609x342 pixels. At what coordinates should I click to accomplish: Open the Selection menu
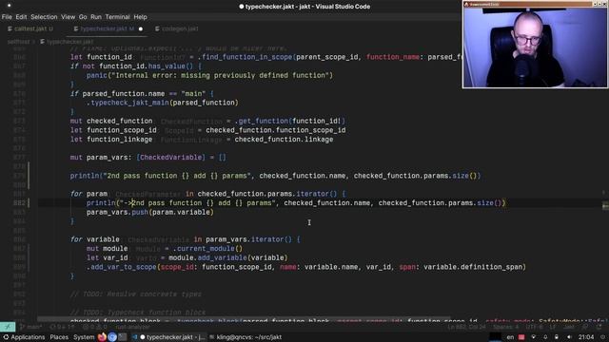[44, 17]
